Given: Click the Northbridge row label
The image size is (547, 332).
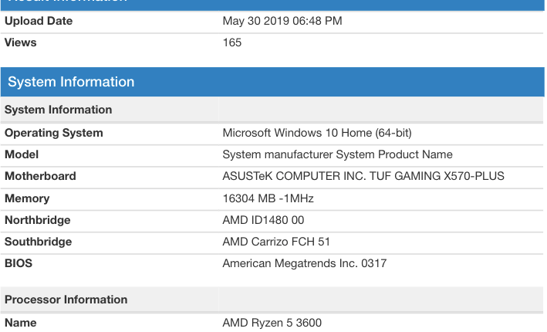Looking at the screenshot, I should (x=37, y=220).
